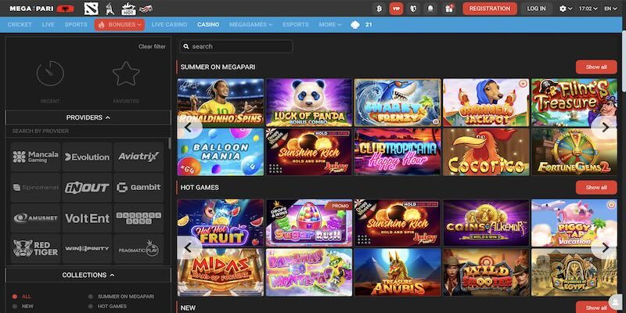626x313 pixels.
Task: Open the Recent games clock icon
Action: point(50,74)
